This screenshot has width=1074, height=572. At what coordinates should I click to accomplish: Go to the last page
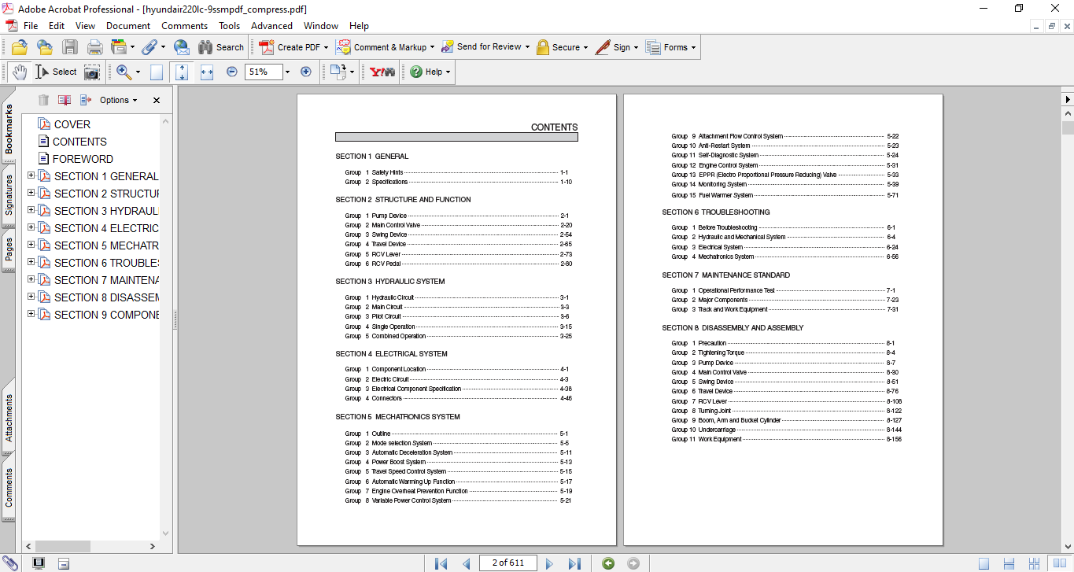pyautogui.click(x=574, y=563)
